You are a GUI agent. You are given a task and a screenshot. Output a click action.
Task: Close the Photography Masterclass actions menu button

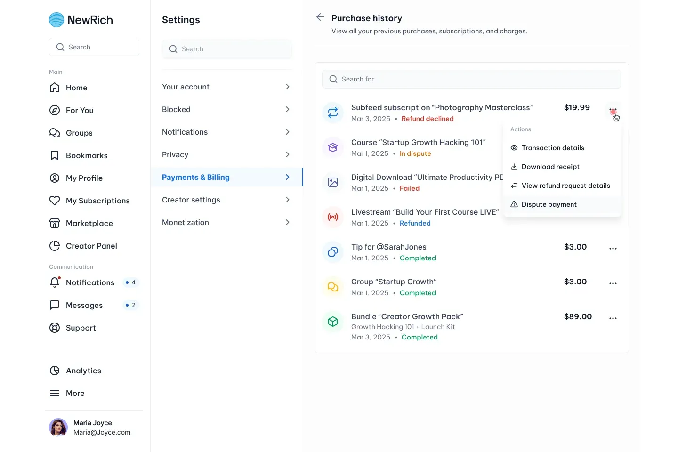(x=613, y=111)
